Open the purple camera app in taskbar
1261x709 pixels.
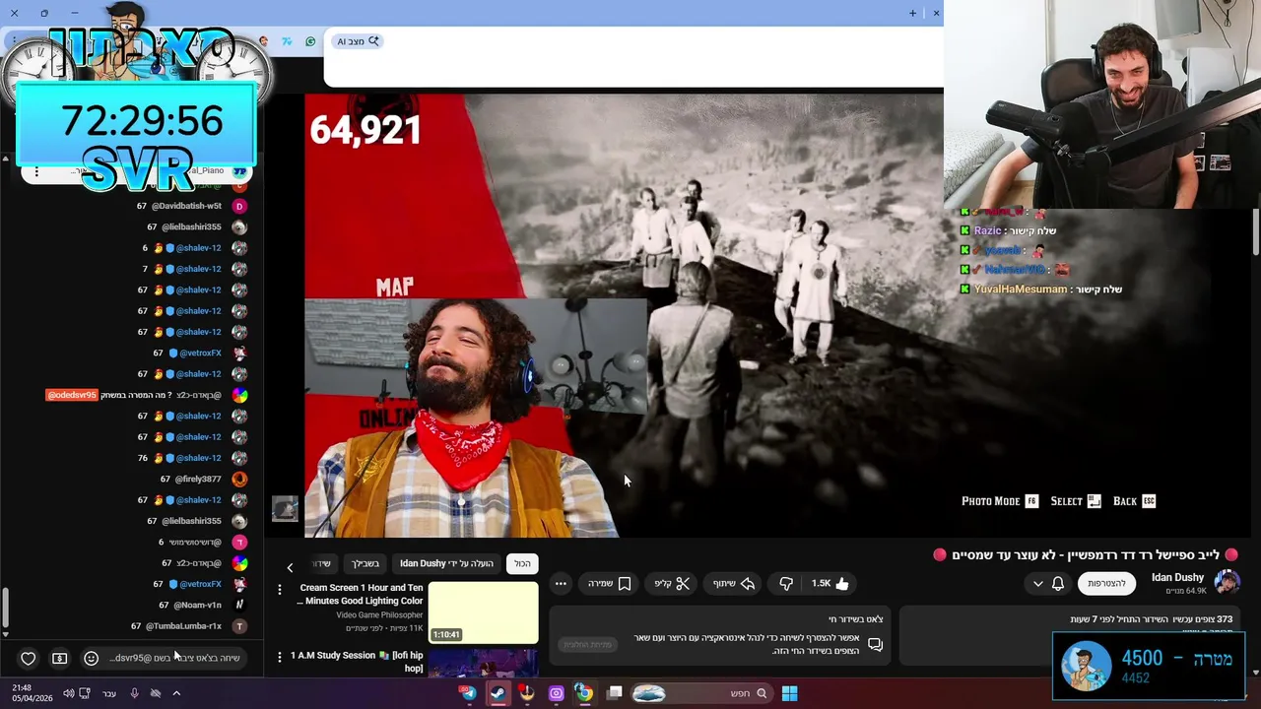coord(556,693)
